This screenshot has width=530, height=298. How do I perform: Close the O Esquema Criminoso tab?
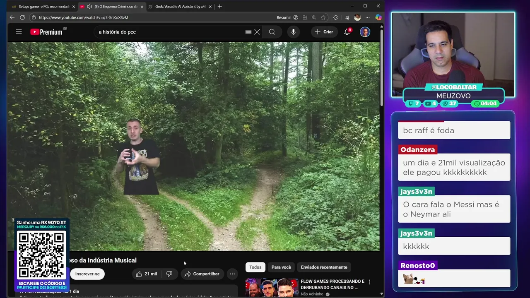142,7
